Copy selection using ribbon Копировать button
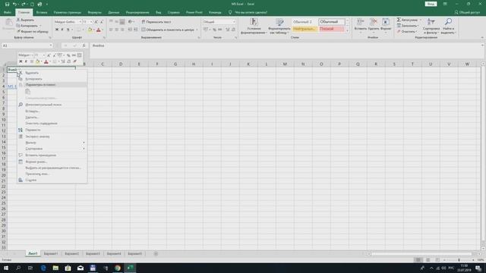This screenshot has width=486, height=273. pos(27,26)
